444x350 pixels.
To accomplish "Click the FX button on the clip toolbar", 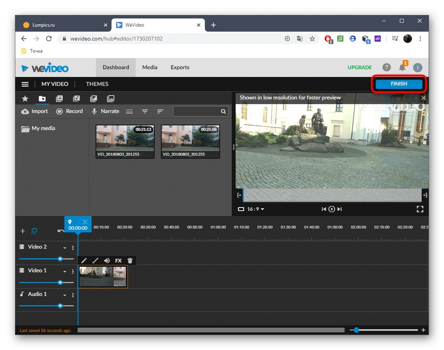I will [x=118, y=261].
